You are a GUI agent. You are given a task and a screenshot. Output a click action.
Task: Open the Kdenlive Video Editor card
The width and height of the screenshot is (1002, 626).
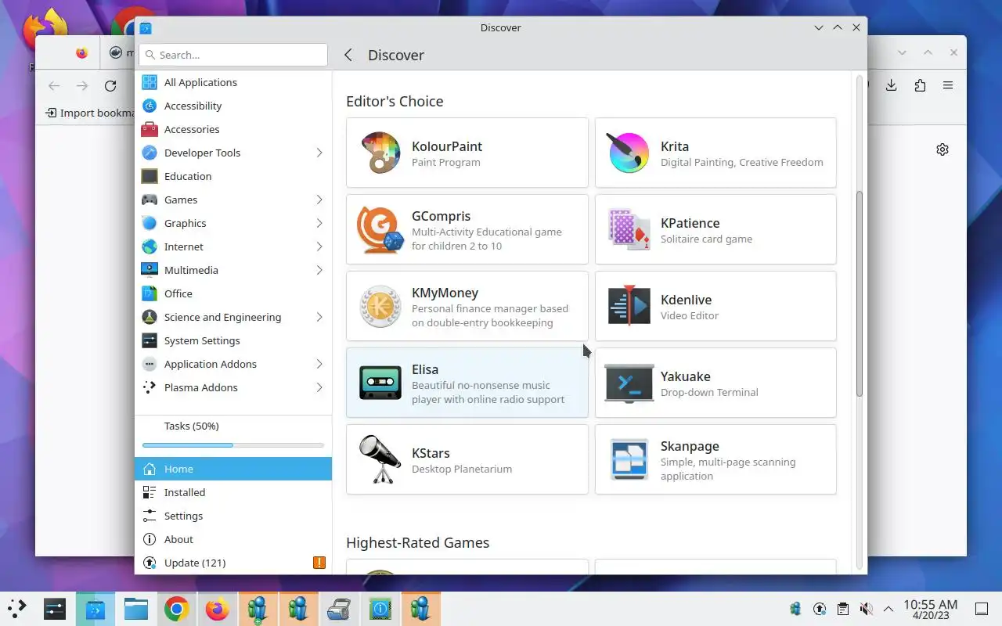point(715,306)
